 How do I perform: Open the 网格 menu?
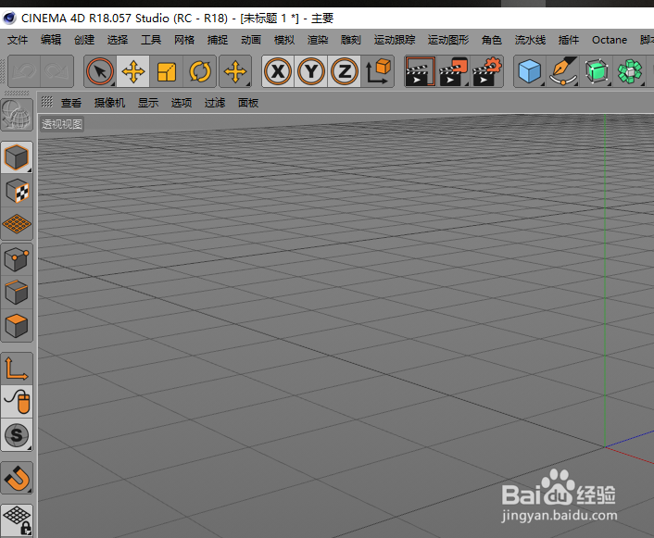point(184,40)
